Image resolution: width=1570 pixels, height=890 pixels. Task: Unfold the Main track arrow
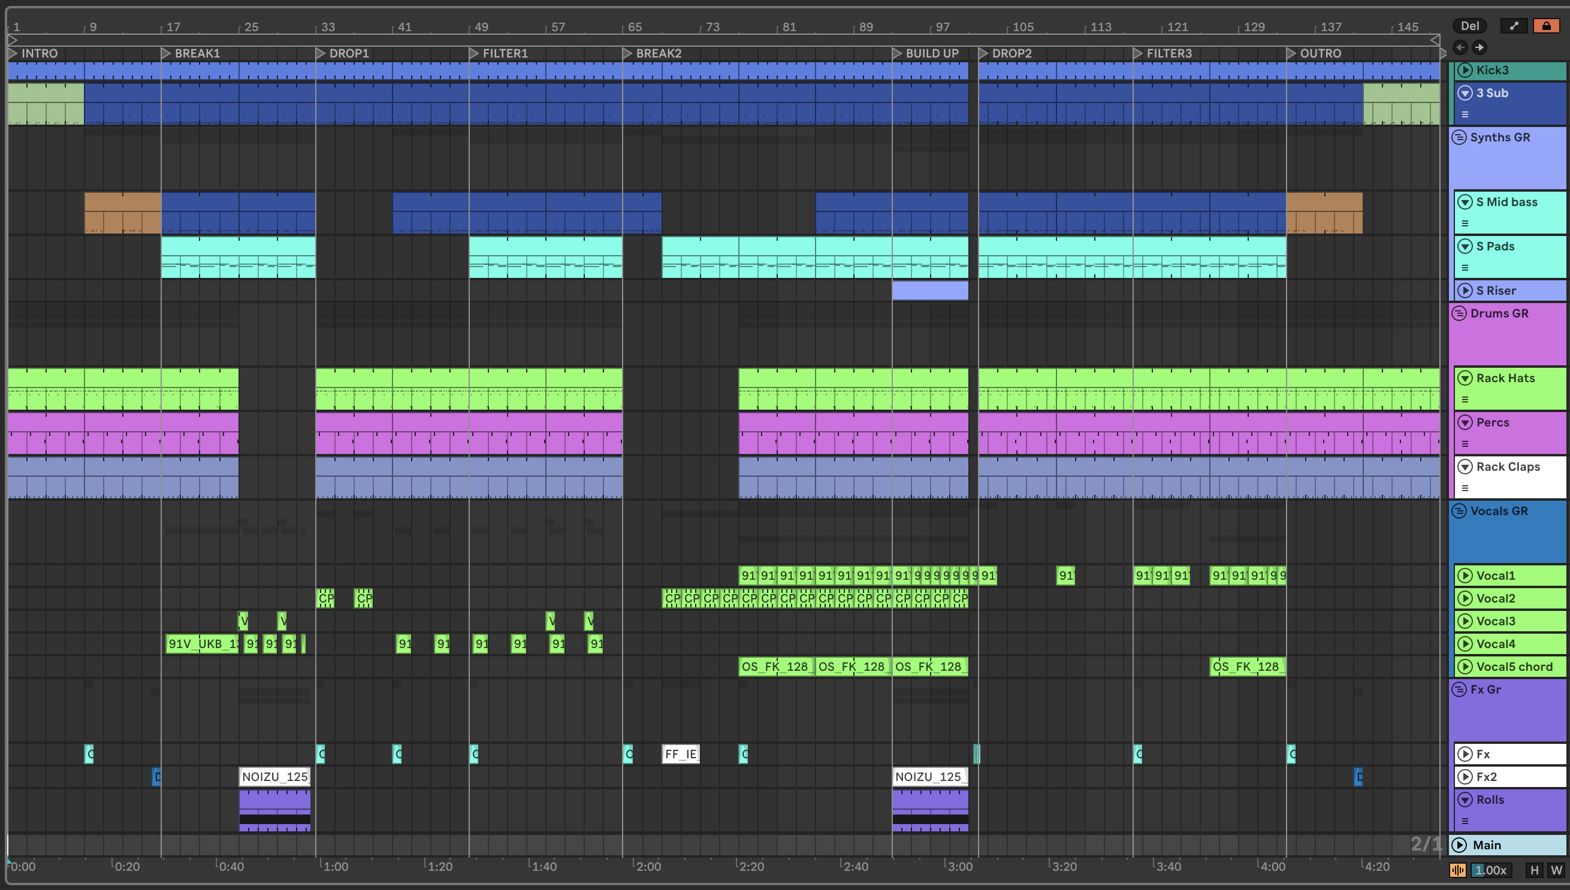(1459, 845)
